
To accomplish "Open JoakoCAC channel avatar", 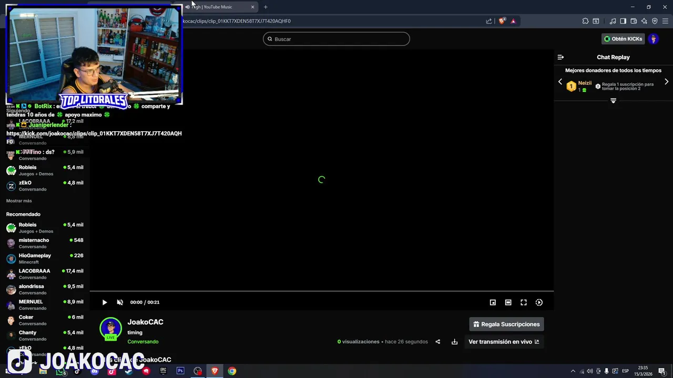I will coord(110,329).
